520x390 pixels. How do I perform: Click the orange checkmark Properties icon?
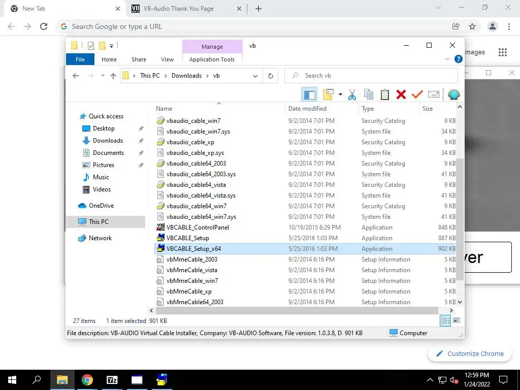(x=417, y=94)
